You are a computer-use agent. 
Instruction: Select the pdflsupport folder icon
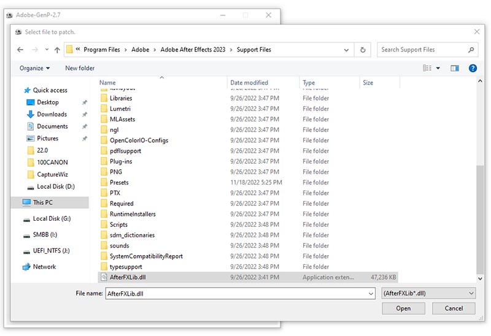tap(104, 151)
